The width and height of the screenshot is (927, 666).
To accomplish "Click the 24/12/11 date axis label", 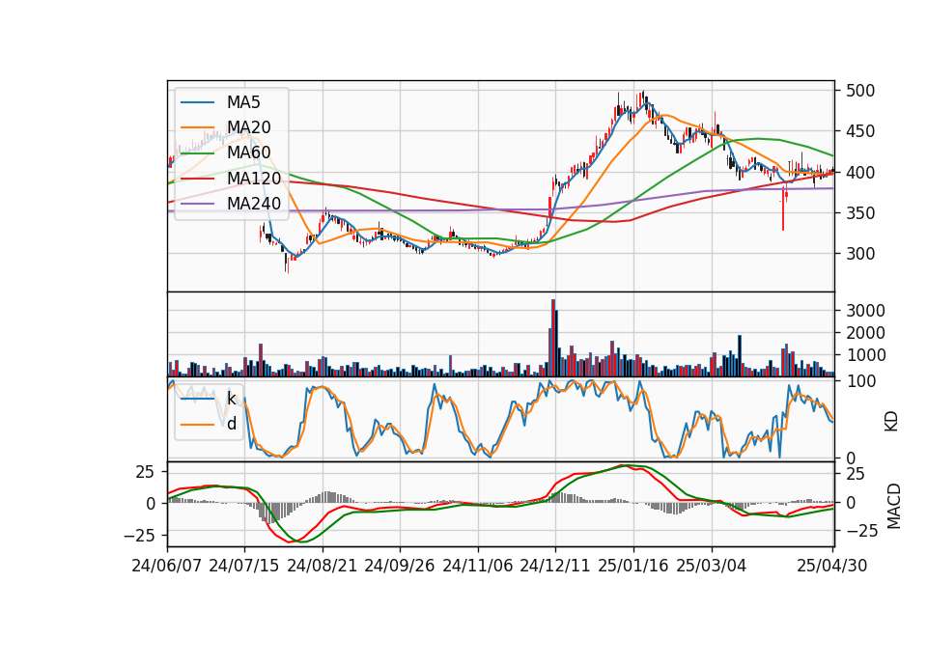I will point(554,566).
